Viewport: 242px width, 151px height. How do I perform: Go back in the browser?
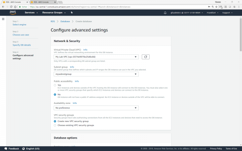click(3, 7)
